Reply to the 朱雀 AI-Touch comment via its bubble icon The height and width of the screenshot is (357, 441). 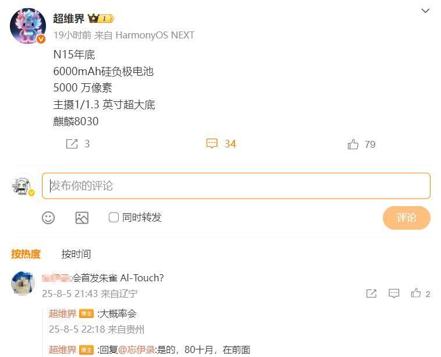pos(394,294)
